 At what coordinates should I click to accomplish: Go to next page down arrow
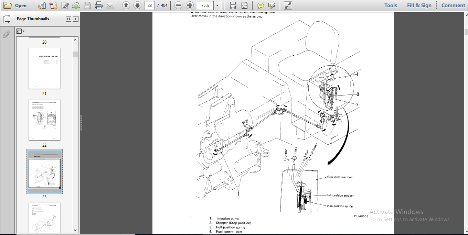137,5
